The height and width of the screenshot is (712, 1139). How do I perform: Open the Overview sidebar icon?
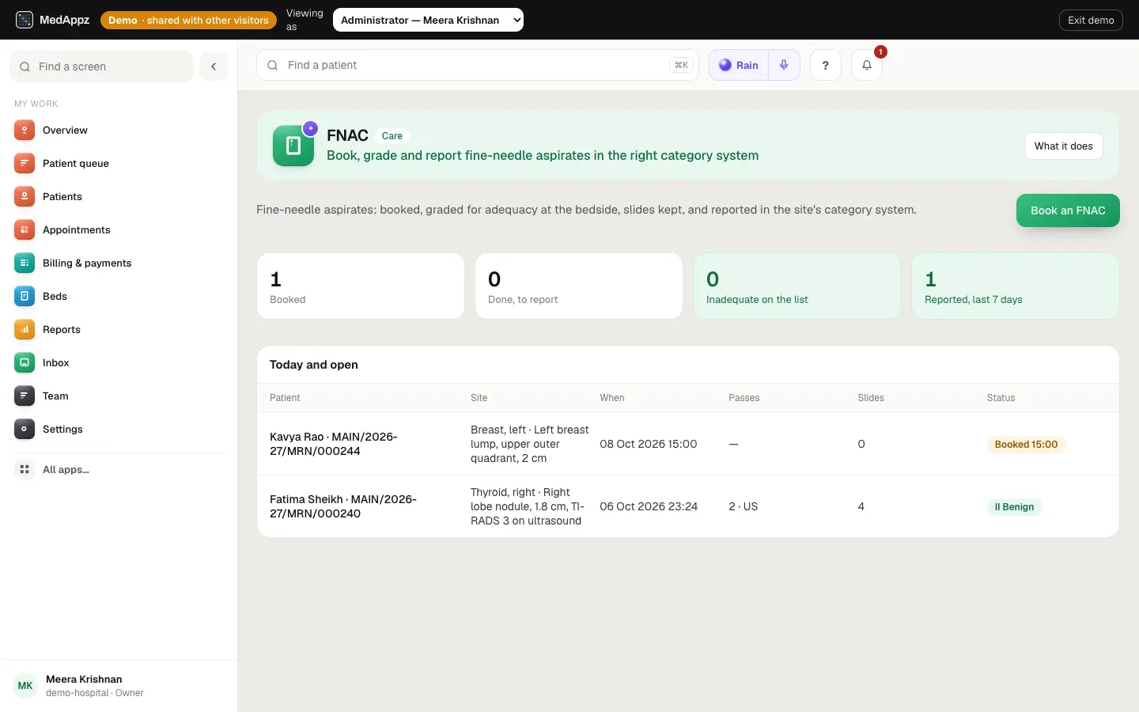[x=25, y=131]
